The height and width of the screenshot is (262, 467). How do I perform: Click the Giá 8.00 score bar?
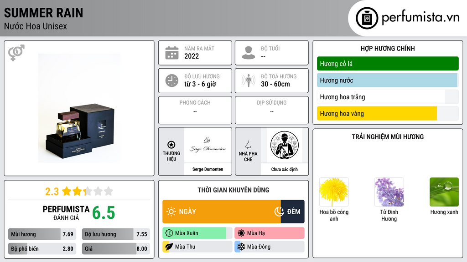click(x=116, y=249)
